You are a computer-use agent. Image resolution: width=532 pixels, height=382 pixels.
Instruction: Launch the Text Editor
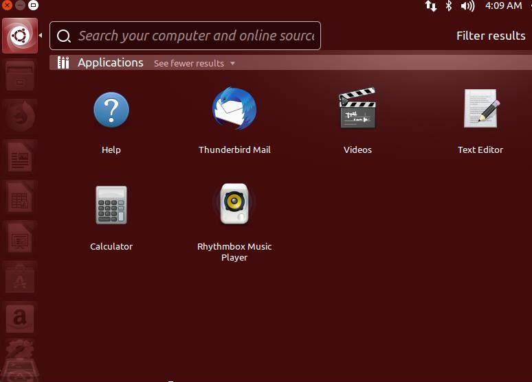tap(480, 108)
